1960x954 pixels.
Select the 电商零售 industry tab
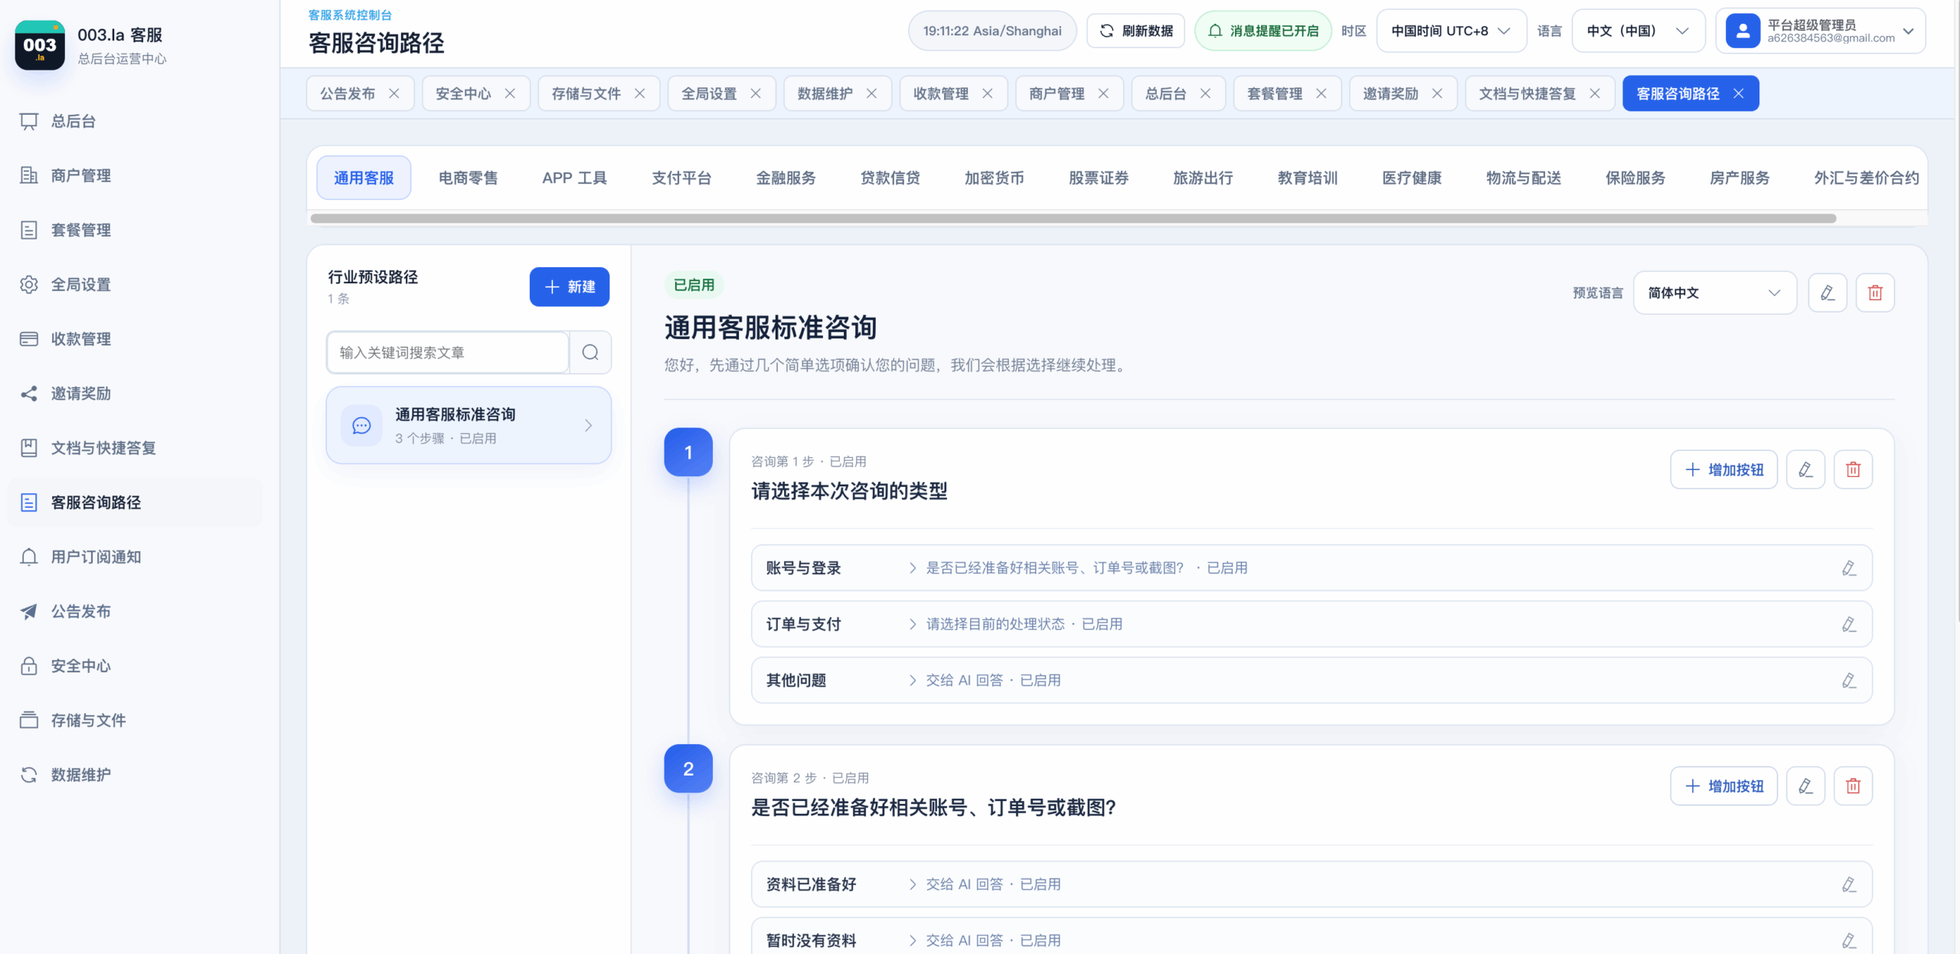[468, 178]
